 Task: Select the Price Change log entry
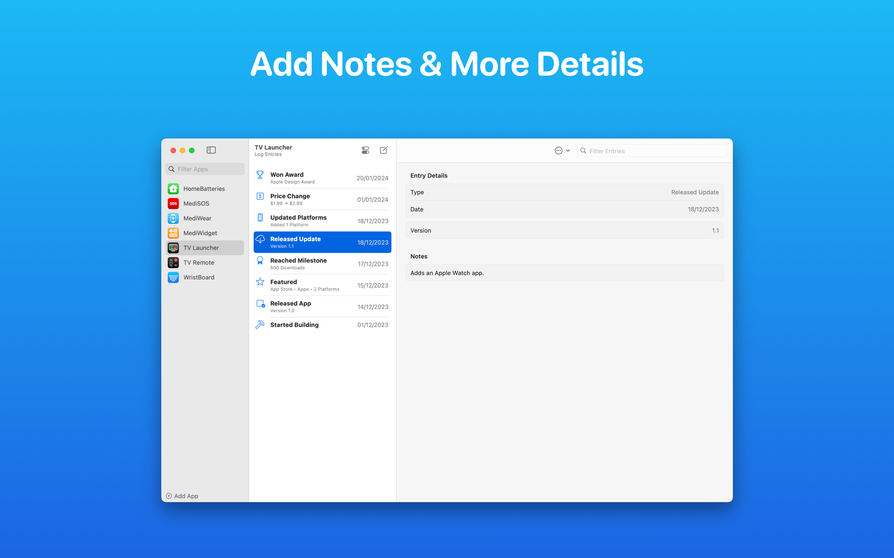[321, 199]
